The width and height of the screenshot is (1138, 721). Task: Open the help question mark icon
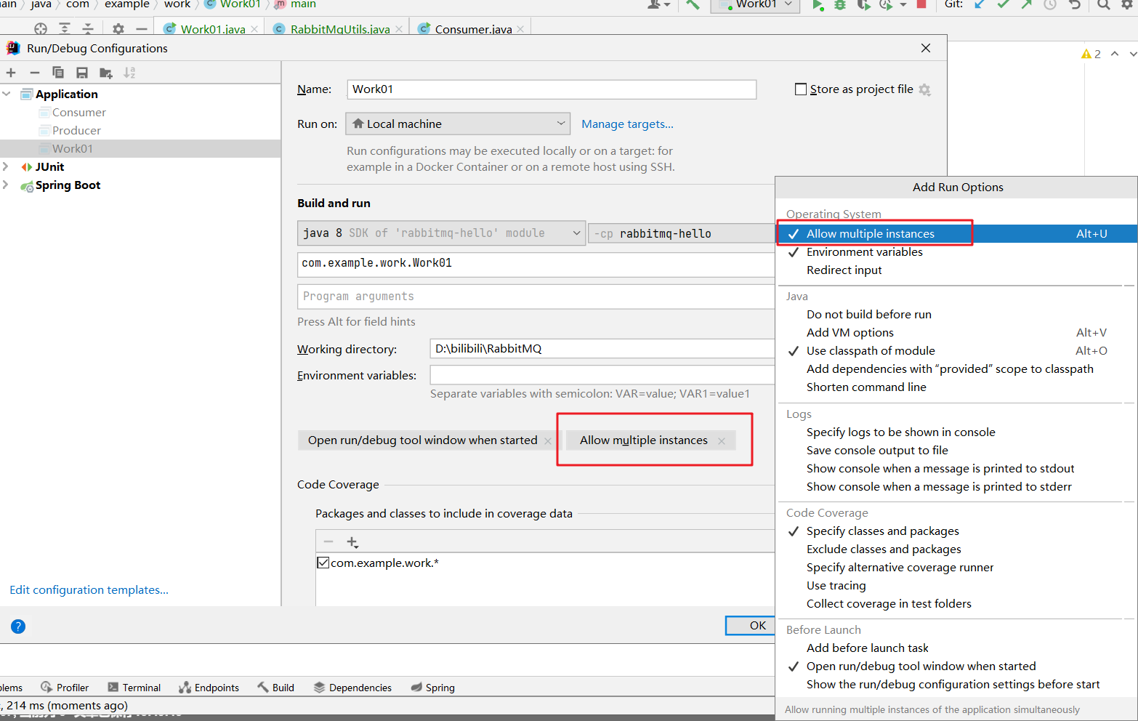point(18,627)
